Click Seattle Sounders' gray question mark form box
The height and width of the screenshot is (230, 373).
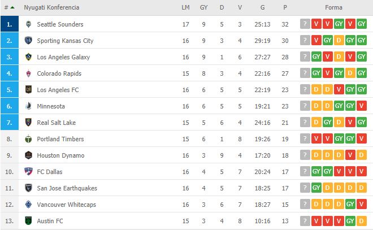tap(305, 24)
